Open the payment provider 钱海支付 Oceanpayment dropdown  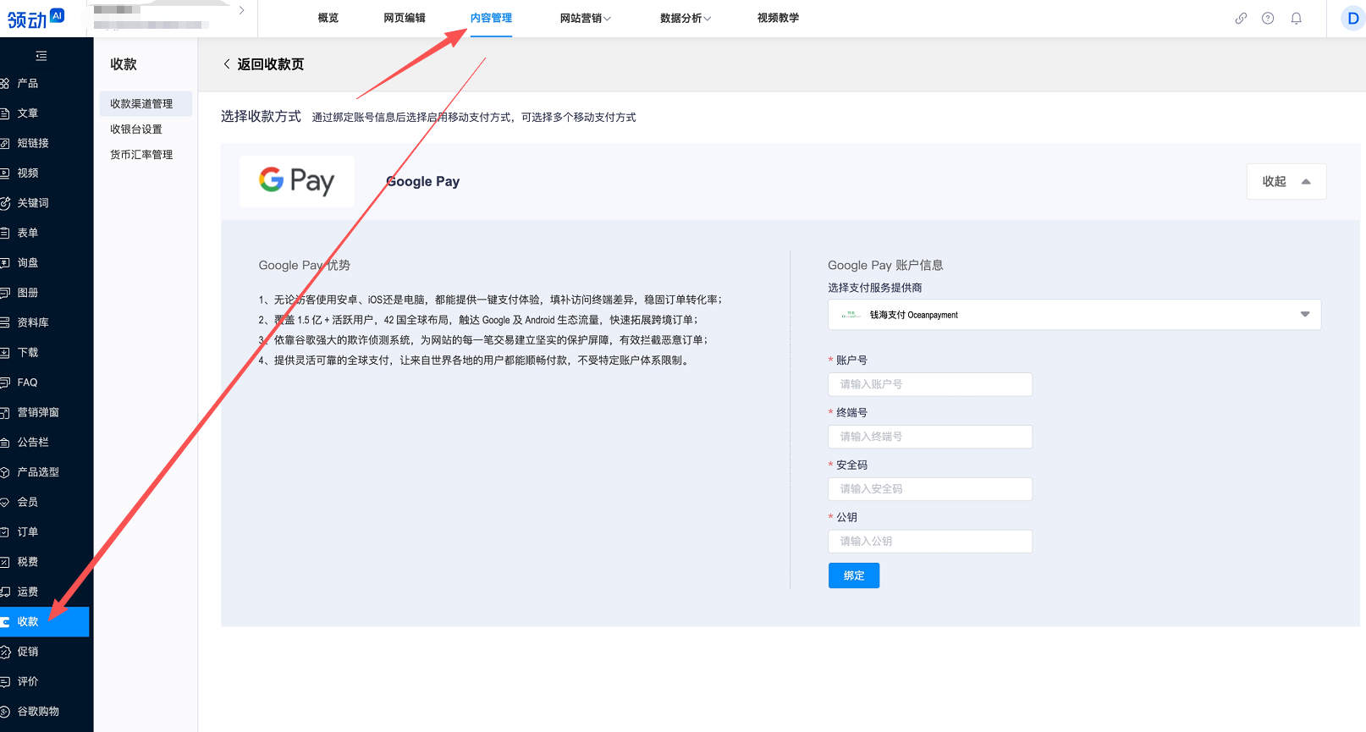(1074, 315)
